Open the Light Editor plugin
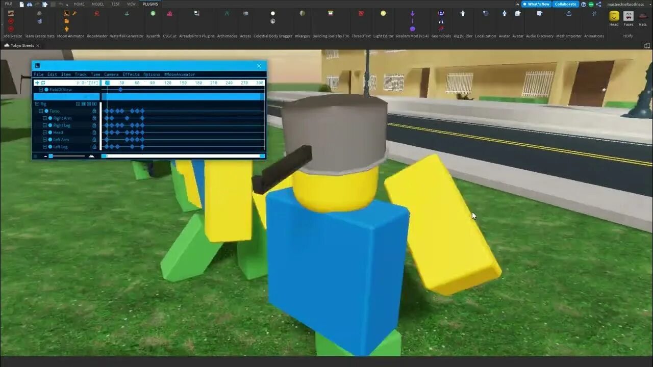This screenshot has width=653, height=367. pyautogui.click(x=383, y=14)
